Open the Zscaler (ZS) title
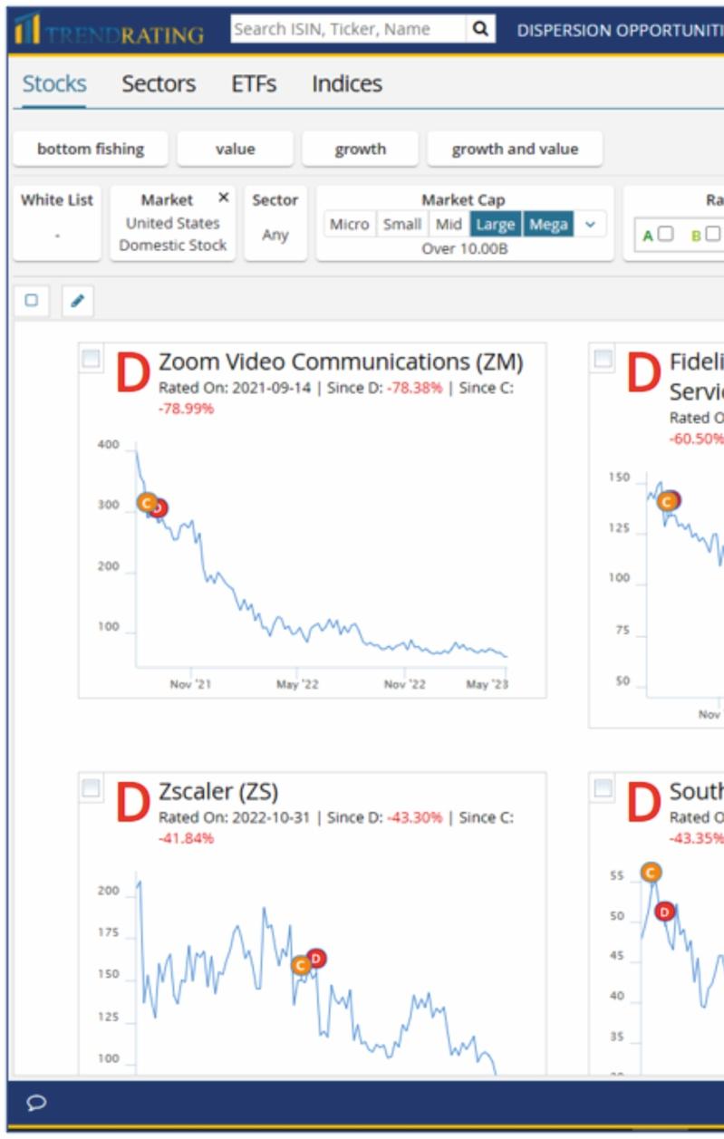The height and width of the screenshot is (1139, 724). point(218,791)
